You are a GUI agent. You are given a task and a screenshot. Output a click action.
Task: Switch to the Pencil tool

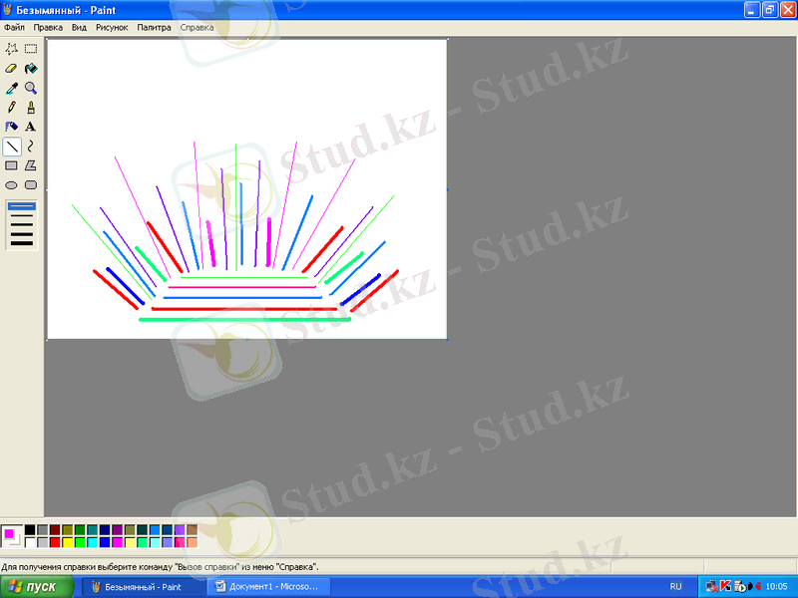coord(12,107)
